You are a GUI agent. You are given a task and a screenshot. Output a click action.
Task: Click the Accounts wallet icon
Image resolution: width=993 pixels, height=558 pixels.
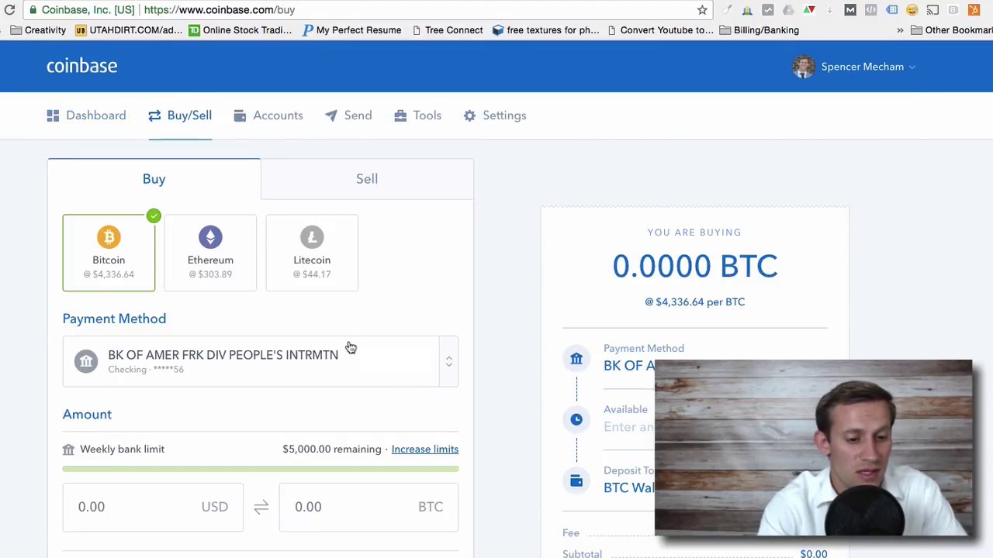240,115
